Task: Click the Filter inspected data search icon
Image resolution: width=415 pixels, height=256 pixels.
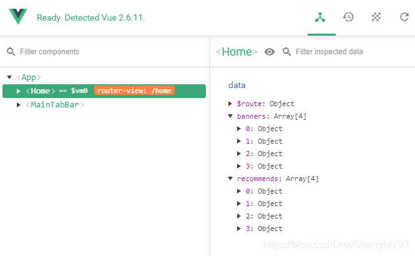Action: (x=286, y=52)
